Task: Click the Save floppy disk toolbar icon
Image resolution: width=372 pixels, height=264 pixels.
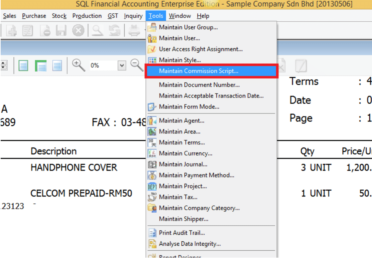Action: click(x=60, y=31)
